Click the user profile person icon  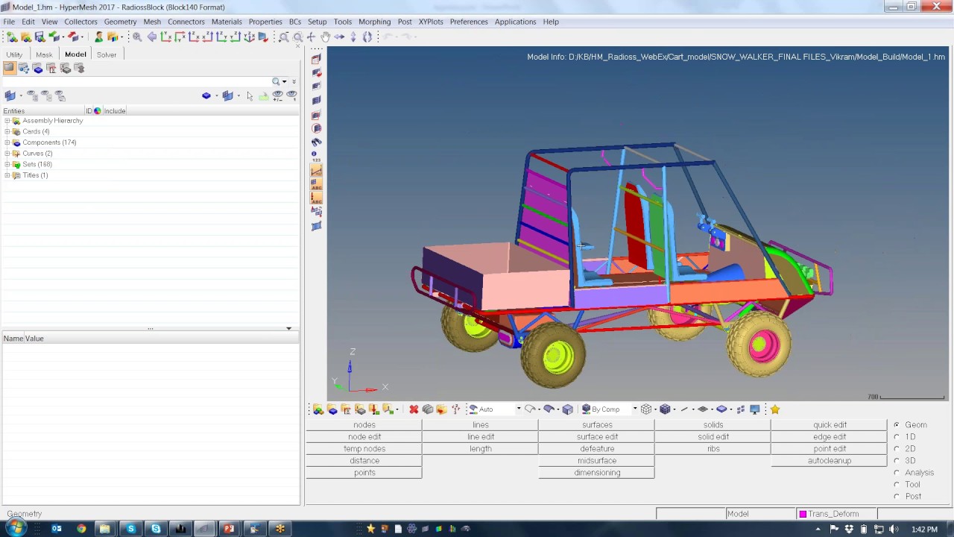[x=98, y=37]
